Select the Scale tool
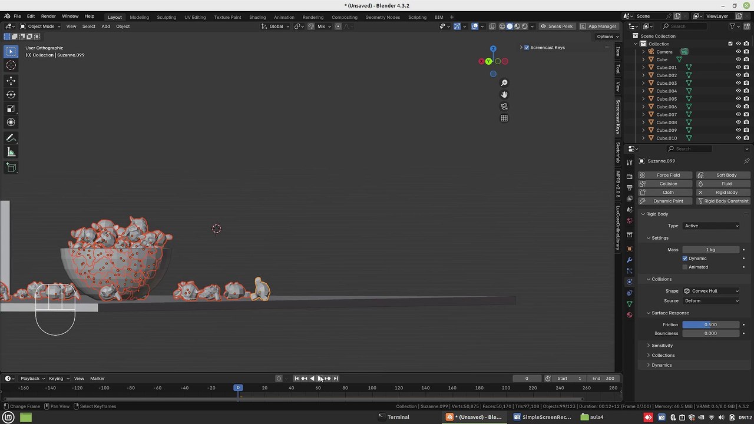 [11, 108]
